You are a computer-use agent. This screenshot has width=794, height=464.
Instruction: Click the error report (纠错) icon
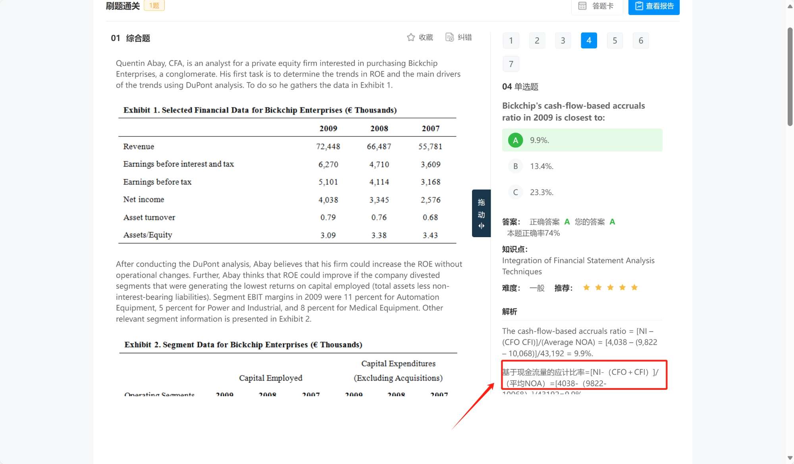pyautogui.click(x=449, y=37)
